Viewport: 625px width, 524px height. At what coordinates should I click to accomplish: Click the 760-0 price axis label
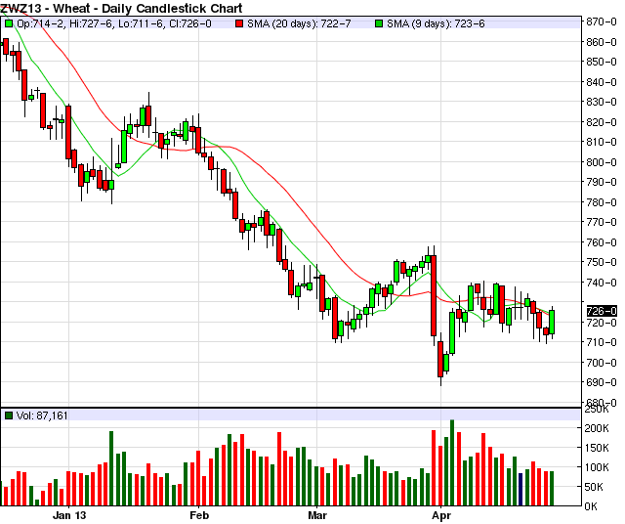coord(602,242)
